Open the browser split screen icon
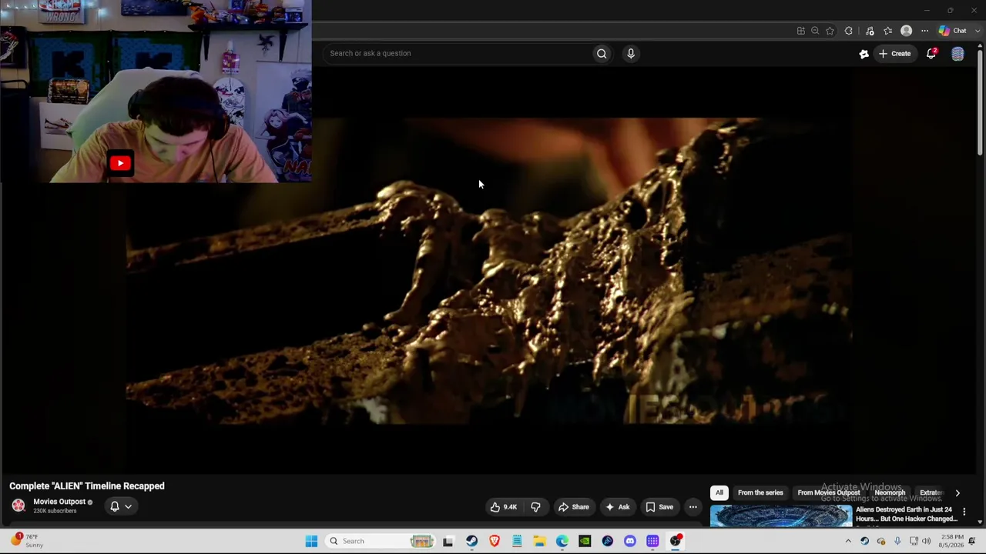Screen dimensions: 986x554 click(x=801, y=31)
